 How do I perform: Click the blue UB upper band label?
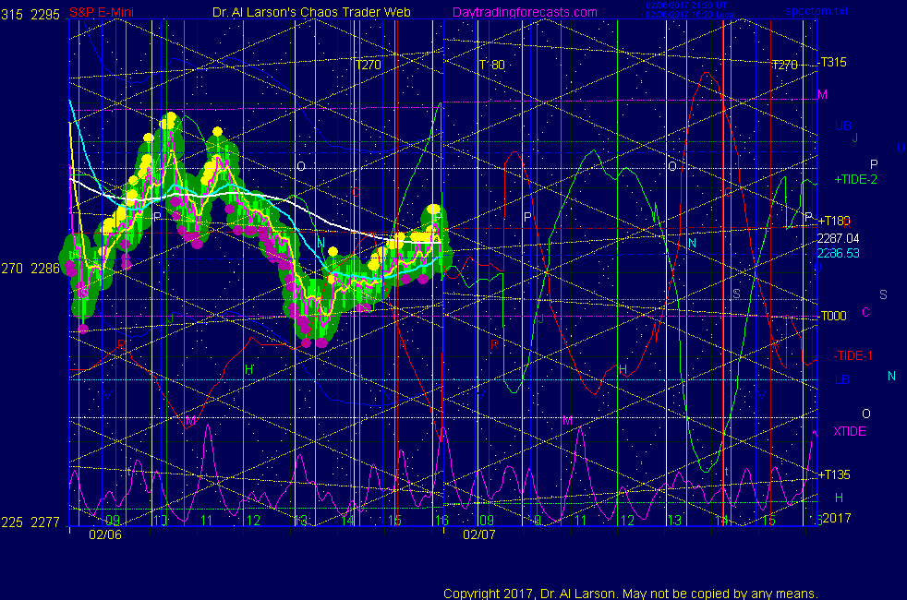tap(842, 126)
